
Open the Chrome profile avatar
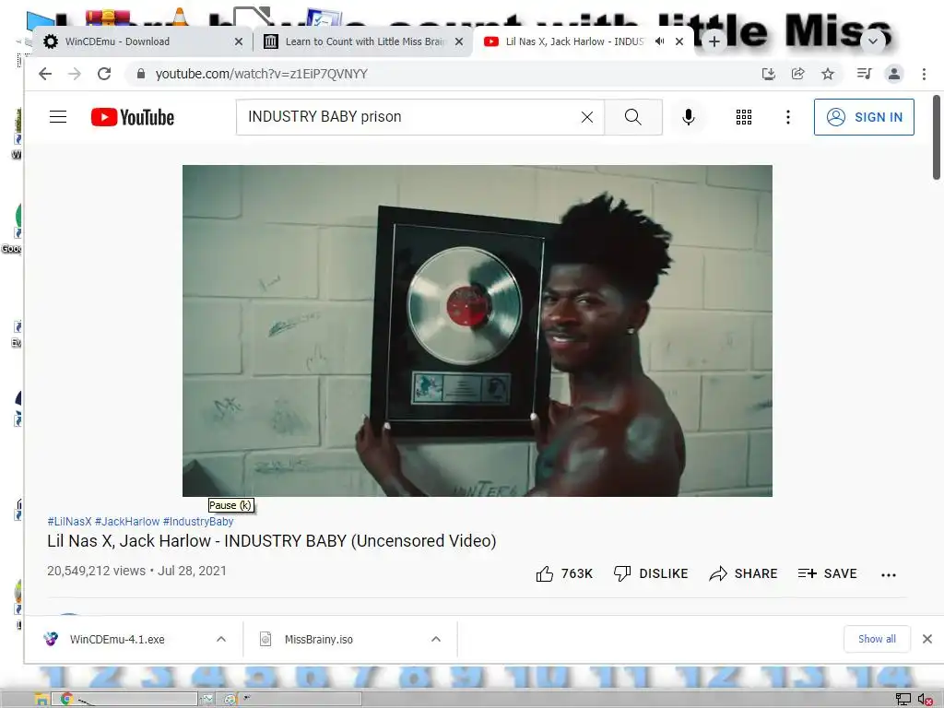click(x=894, y=74)
